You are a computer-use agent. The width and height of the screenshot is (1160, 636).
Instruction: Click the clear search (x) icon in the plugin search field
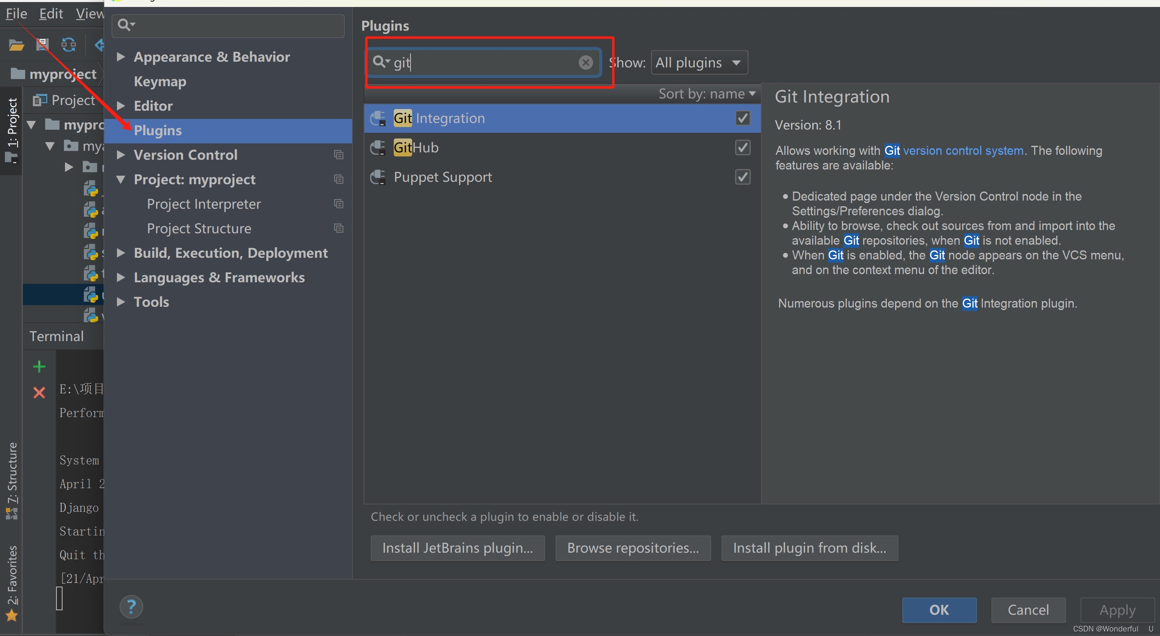click(x=586, y=62)
